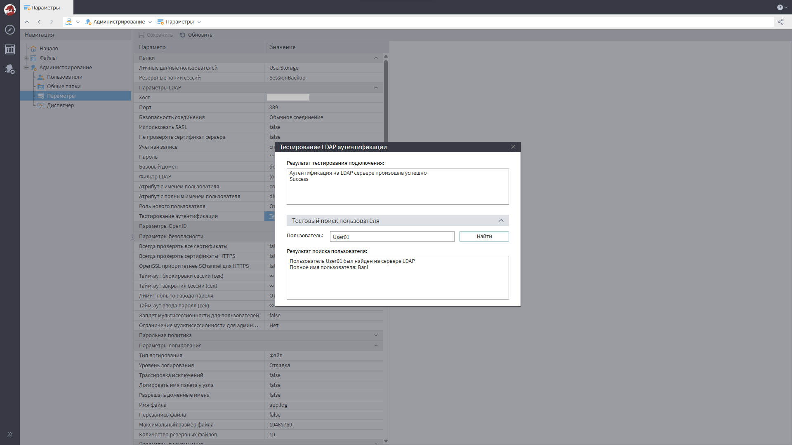Open the calendar grid icon in sidebar
This screenshot has width=792, height=445.
pos(10,49)
